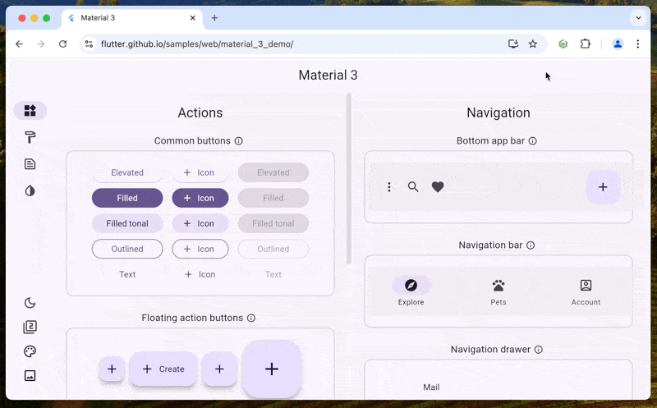Open a new browser tab
Viewport: 657px width, 408px height.
tap(214, 18)
